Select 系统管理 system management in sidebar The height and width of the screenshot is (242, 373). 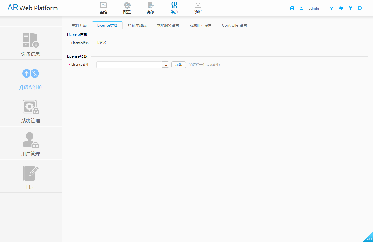coord(31,111)
